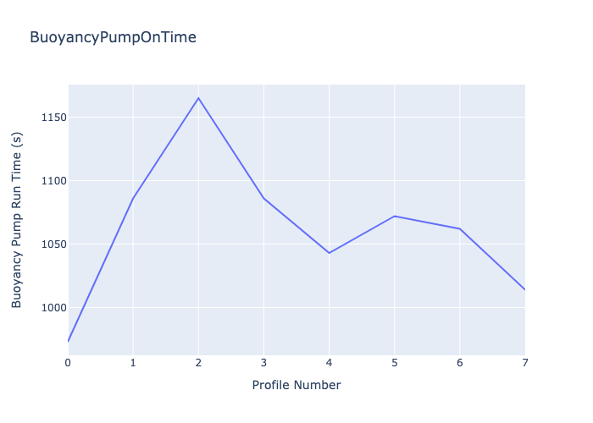Click the Buoyancy Pump Run Time axis title

[17, 220]
